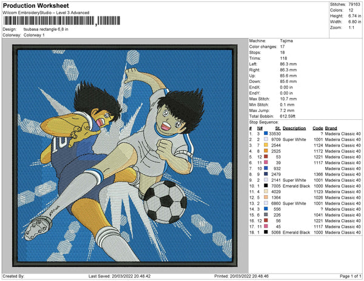
Task: Click the EndX value 0.00 in
Action: click(x=286, y=87)
